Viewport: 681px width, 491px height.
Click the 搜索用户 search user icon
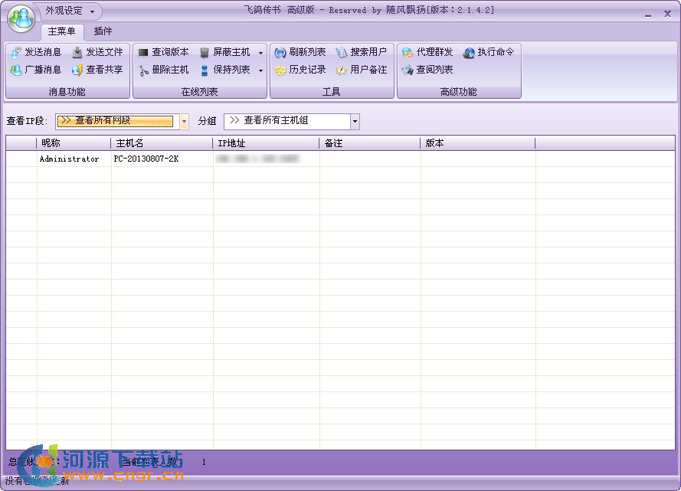(365, 52)
